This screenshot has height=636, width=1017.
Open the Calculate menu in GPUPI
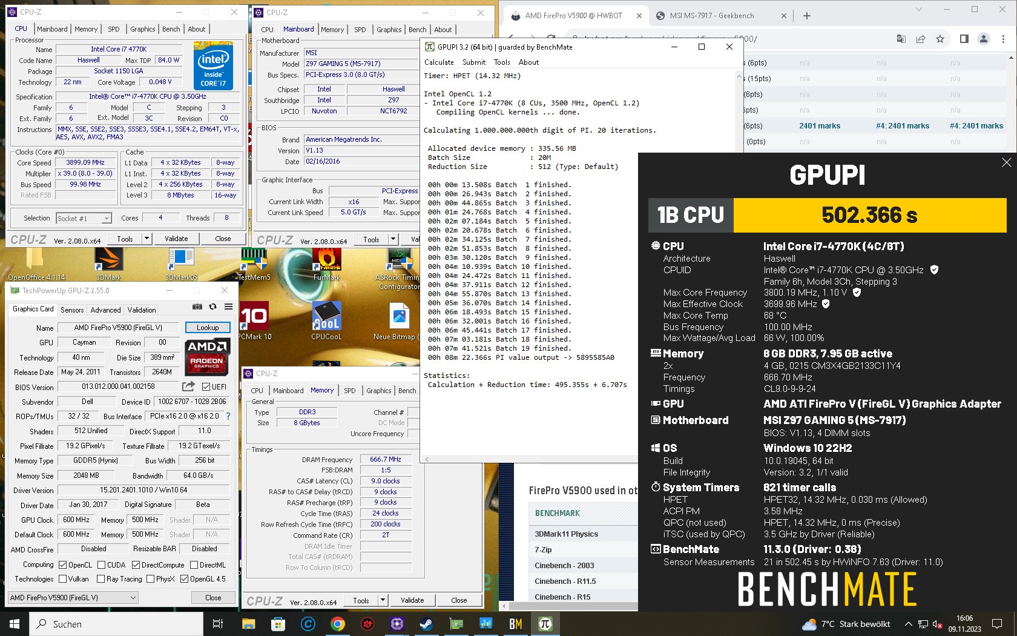click(x=439, y=62)
